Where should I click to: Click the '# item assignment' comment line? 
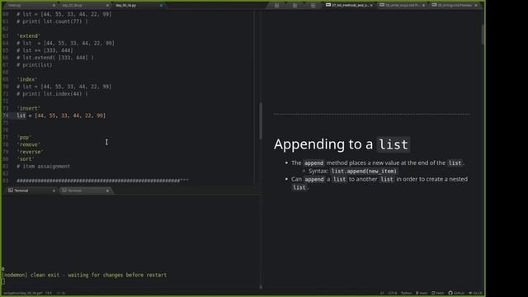[x=44, y=167]
